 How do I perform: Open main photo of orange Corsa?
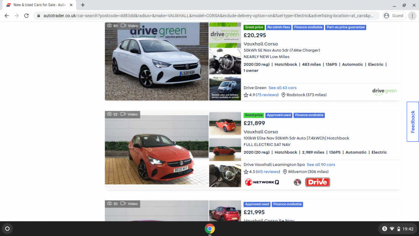[x=157, y=150]
